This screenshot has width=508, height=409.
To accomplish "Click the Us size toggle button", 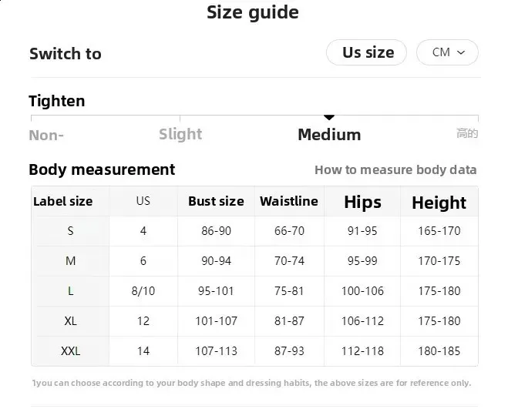I will tap(366, 52).
